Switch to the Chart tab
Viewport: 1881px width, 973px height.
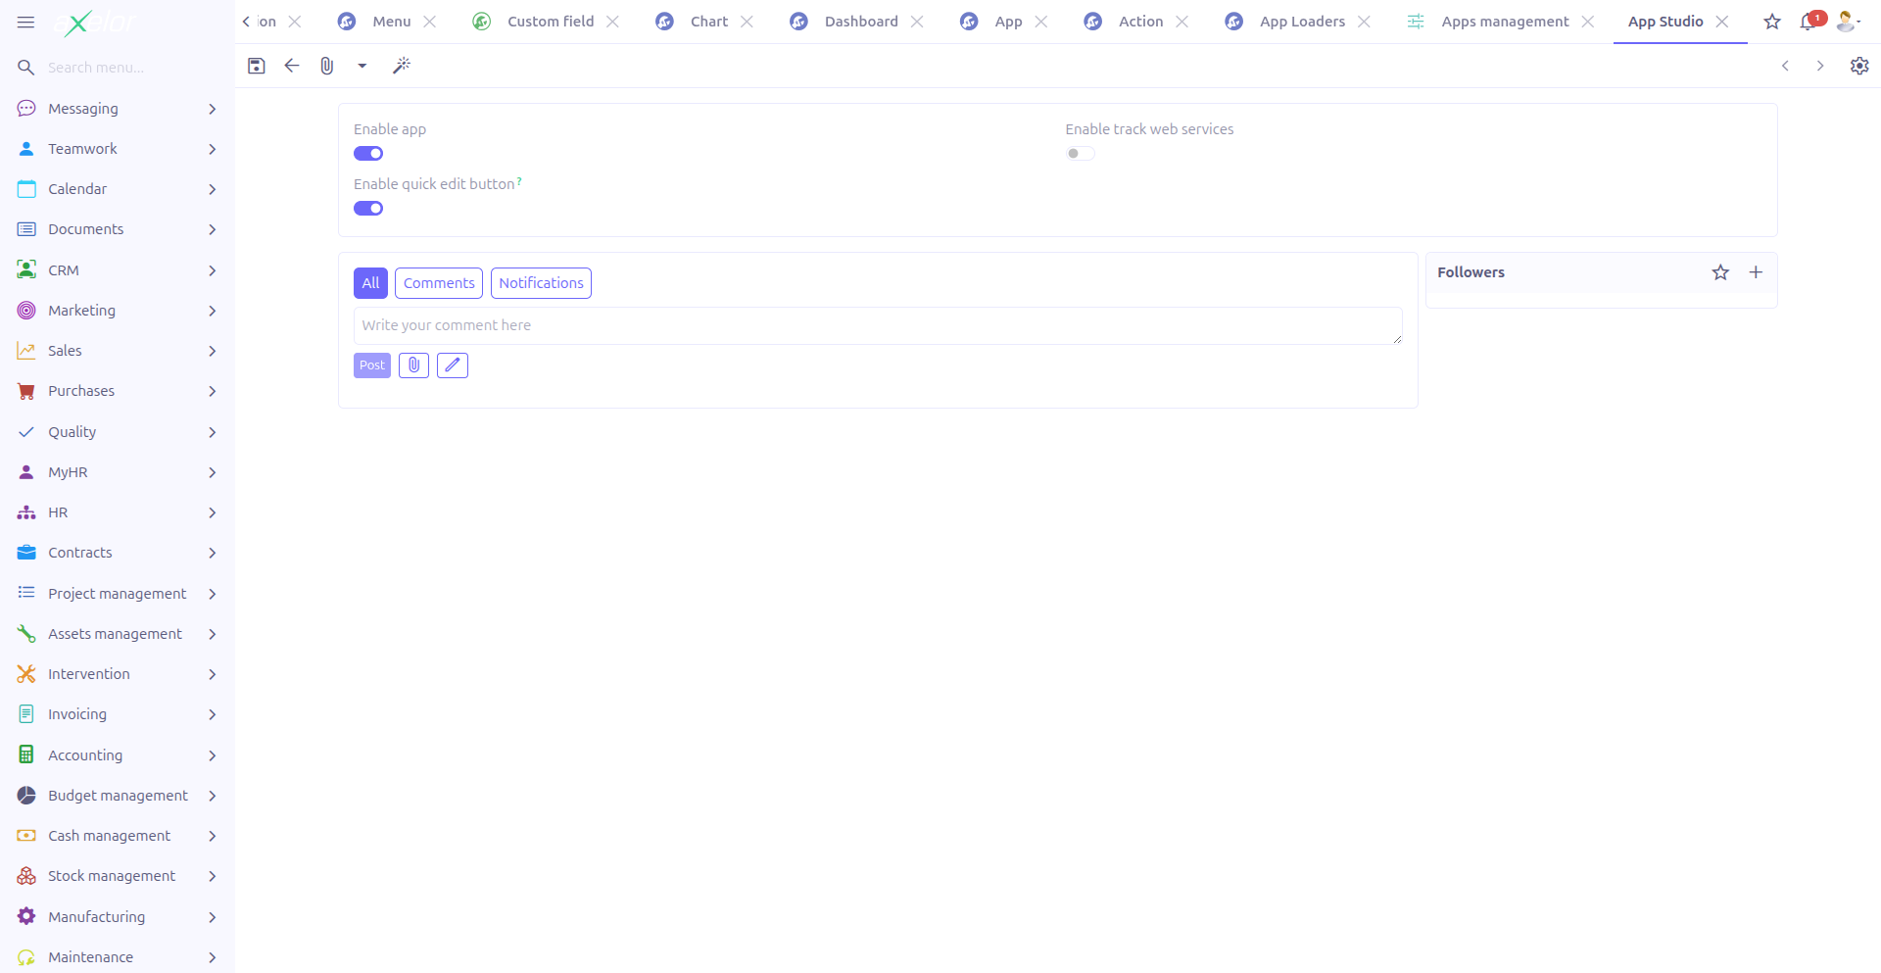pyautogui.click(x=709, y=22)
